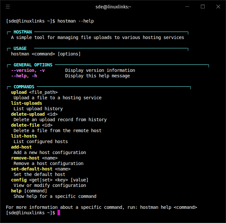Image resolution: width=226 pixels, height=223 pixels.
Task: Click the list-hosts command
Action: [24, 136]
